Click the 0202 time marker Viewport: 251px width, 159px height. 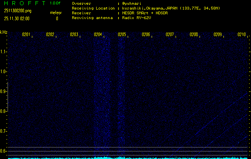(x=50, y=35)
